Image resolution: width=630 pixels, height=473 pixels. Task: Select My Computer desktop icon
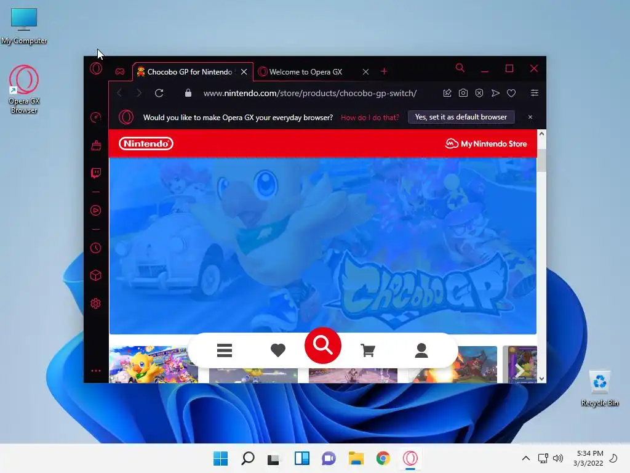[x=24, y=26]
